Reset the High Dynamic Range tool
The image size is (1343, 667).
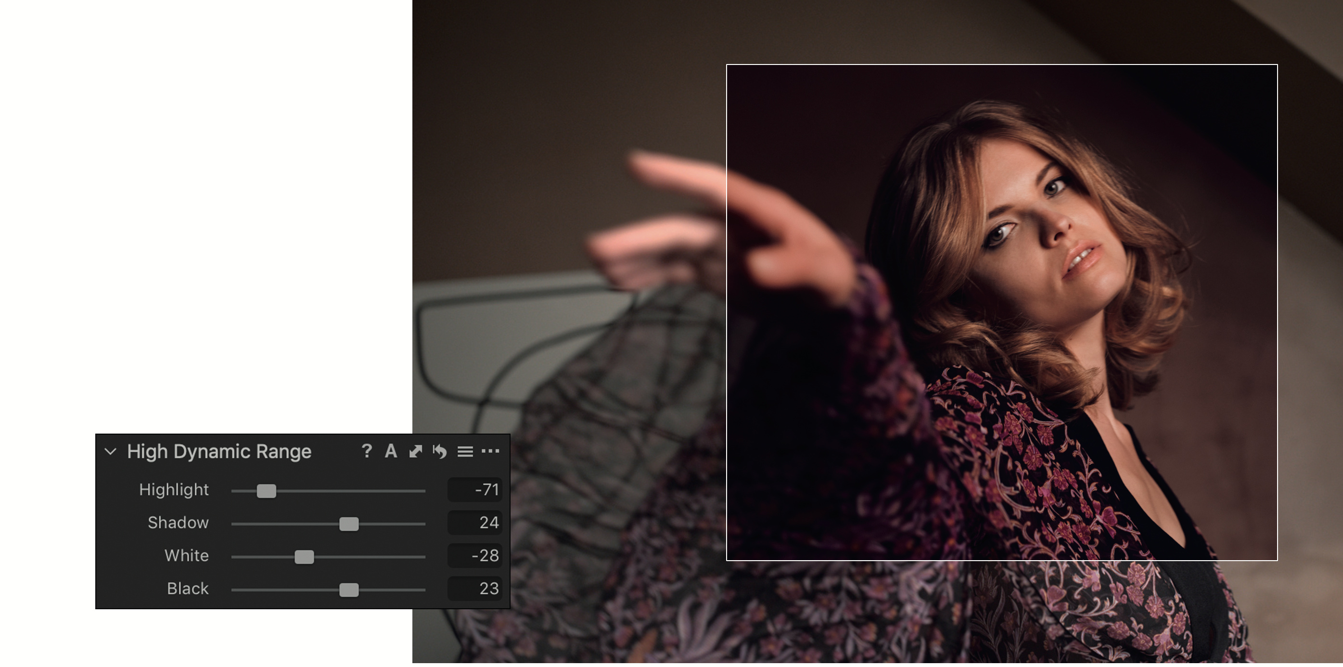439,451
